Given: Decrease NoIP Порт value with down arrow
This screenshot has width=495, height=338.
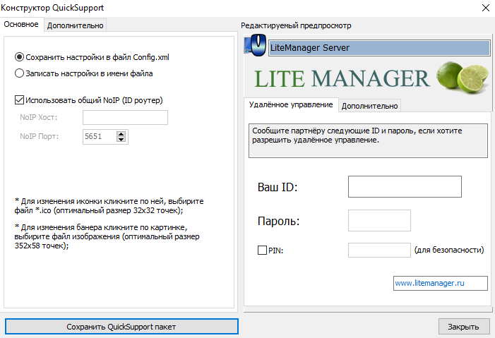Looking at the screenshot, I should click(x=121, y=140).
